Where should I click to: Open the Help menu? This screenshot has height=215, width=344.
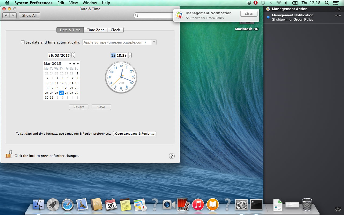tap(106, 3)
